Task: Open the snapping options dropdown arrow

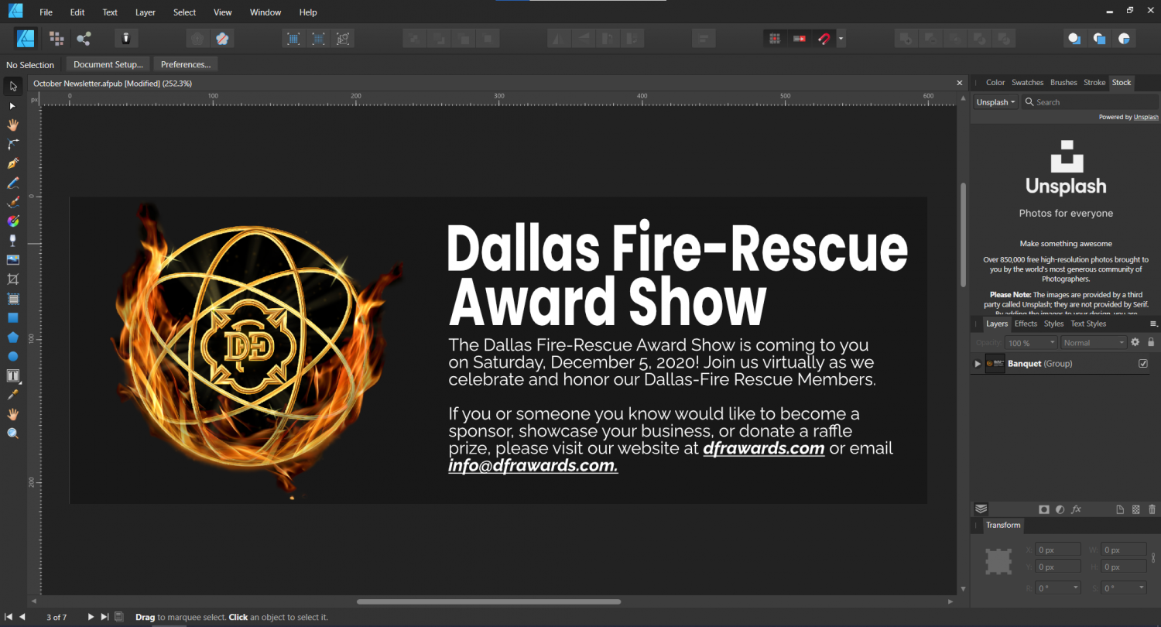Action: pos(841,38)
